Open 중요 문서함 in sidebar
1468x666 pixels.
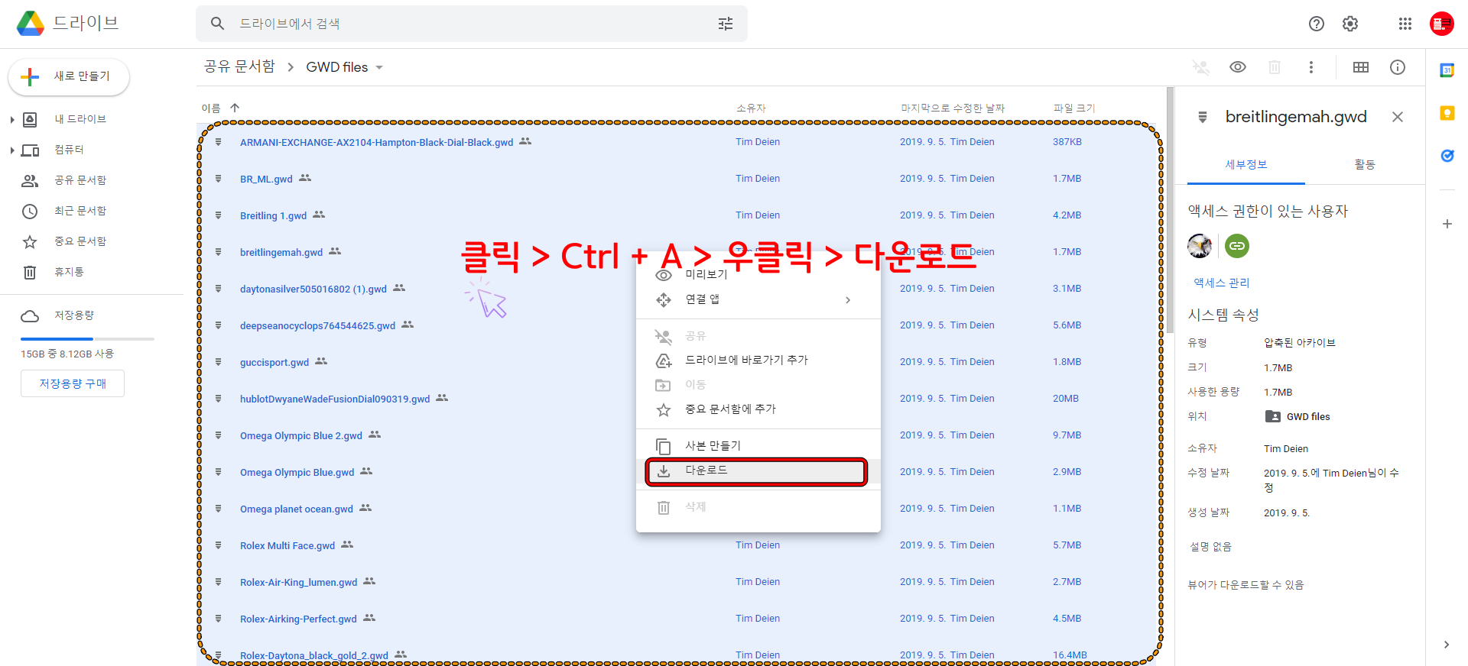click(80, 241)
